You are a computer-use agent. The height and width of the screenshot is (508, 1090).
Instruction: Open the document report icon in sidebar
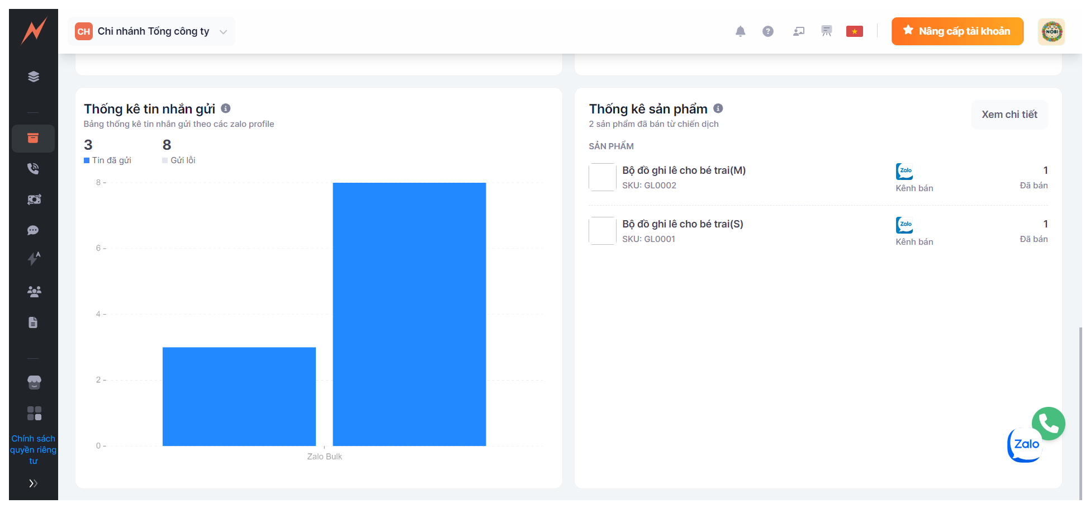coord(34,322)
